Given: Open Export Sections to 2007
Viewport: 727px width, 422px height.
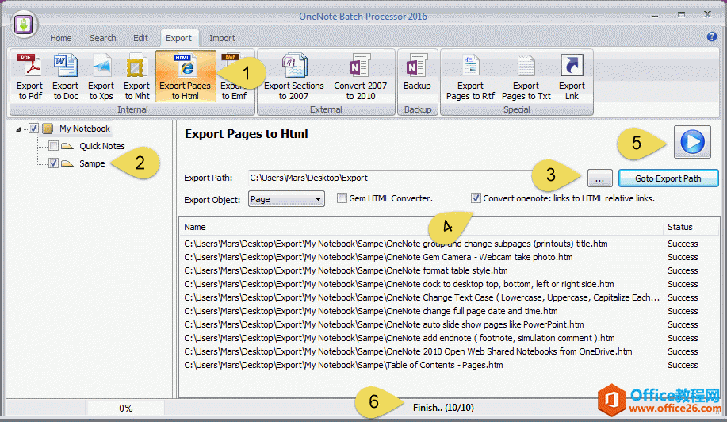Looking at the screenshot, I should pos(294,76).
